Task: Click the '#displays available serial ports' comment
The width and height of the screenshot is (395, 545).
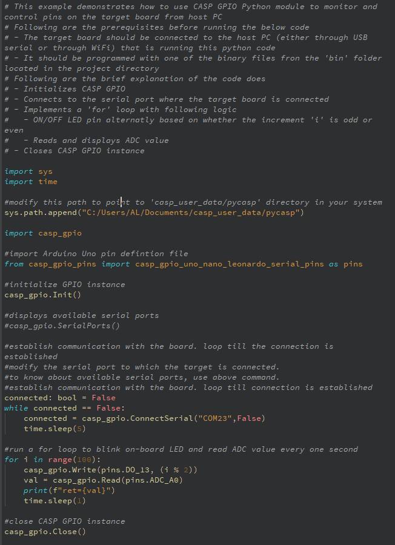Action: [x=82, y=315]
